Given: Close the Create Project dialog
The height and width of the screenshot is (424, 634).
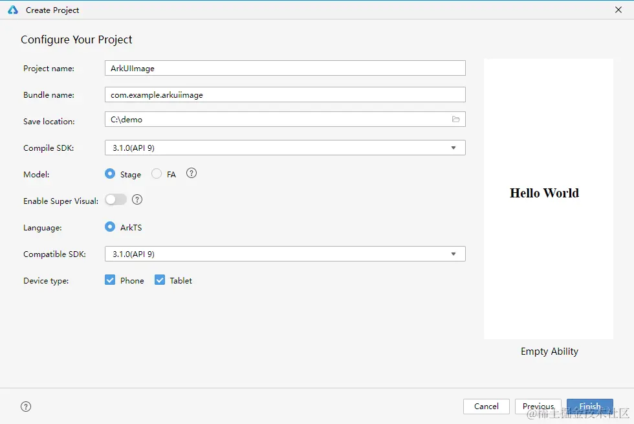Looking at the screenshot, I should tap(618, 10).
